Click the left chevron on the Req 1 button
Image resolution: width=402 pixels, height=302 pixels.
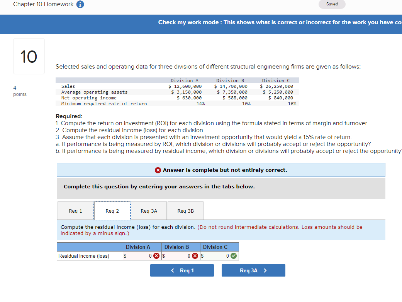pyautogui.click(x=172, y=270)
